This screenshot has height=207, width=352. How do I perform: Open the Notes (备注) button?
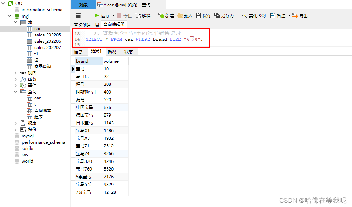(x=278, y=15)
